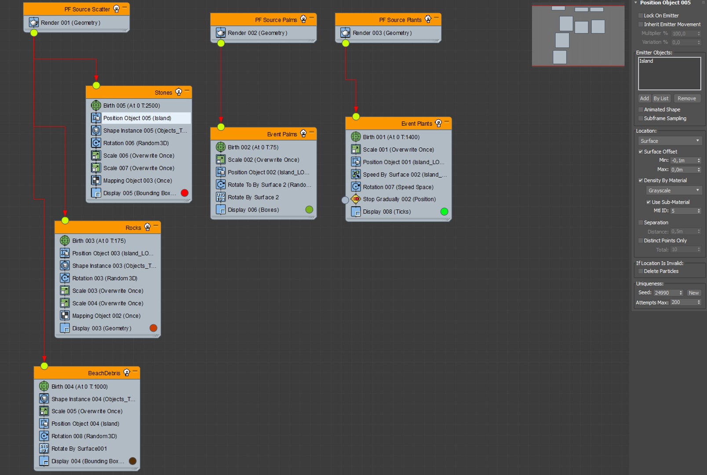Click the Mtl ID value field
Image resolution: width=707 pixels, height=475 pixels.
[x=683, y=211]
